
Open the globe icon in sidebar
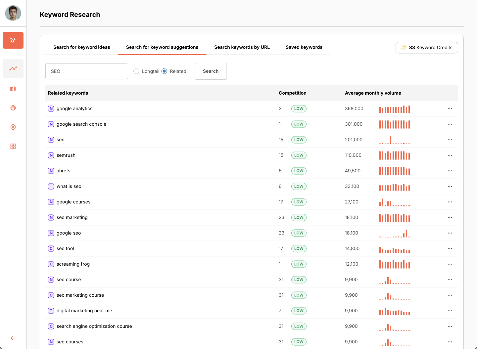coord(13,108)
